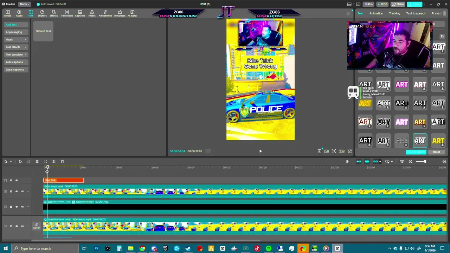Hide the text track with eye icon
This screenshot has width=450, height=253.
[17, 180]
